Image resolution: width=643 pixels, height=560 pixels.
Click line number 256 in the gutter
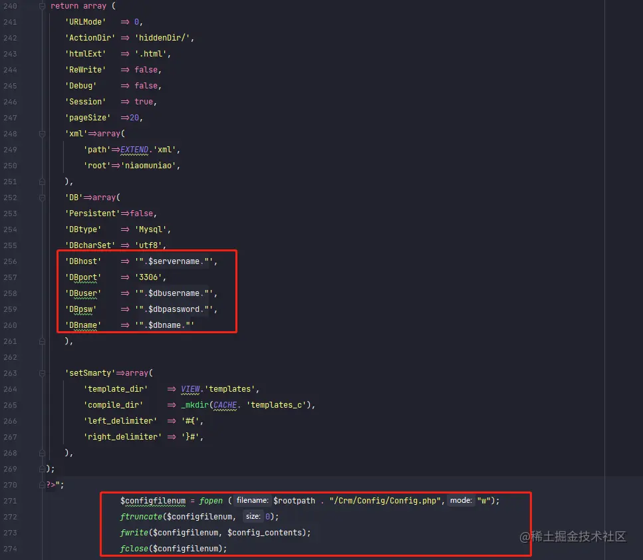[x=10, y=261]
